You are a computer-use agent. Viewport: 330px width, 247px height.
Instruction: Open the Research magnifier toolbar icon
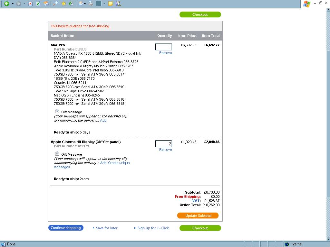[x=118, y=4]
